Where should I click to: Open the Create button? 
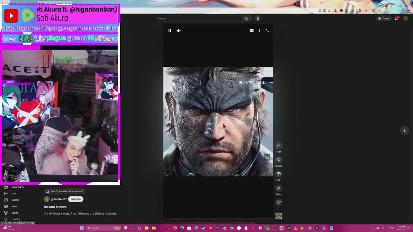tap(384, 18)
